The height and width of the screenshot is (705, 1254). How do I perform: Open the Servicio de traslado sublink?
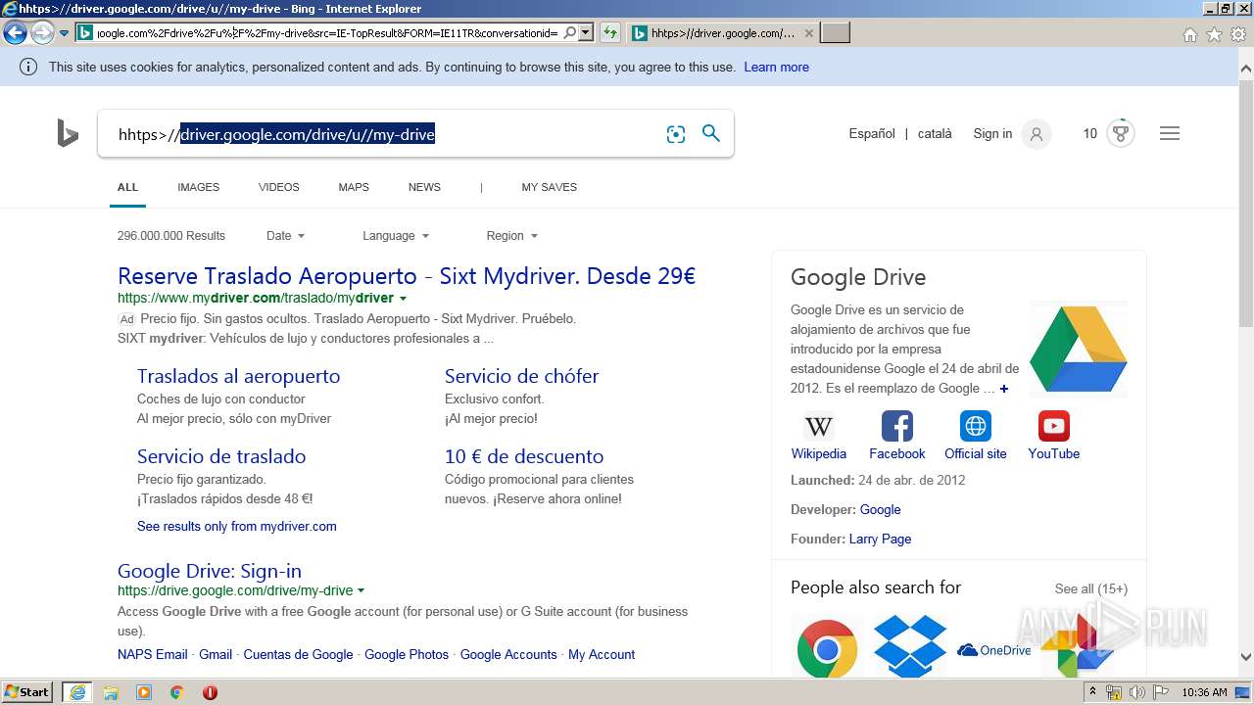pos(221,456)
